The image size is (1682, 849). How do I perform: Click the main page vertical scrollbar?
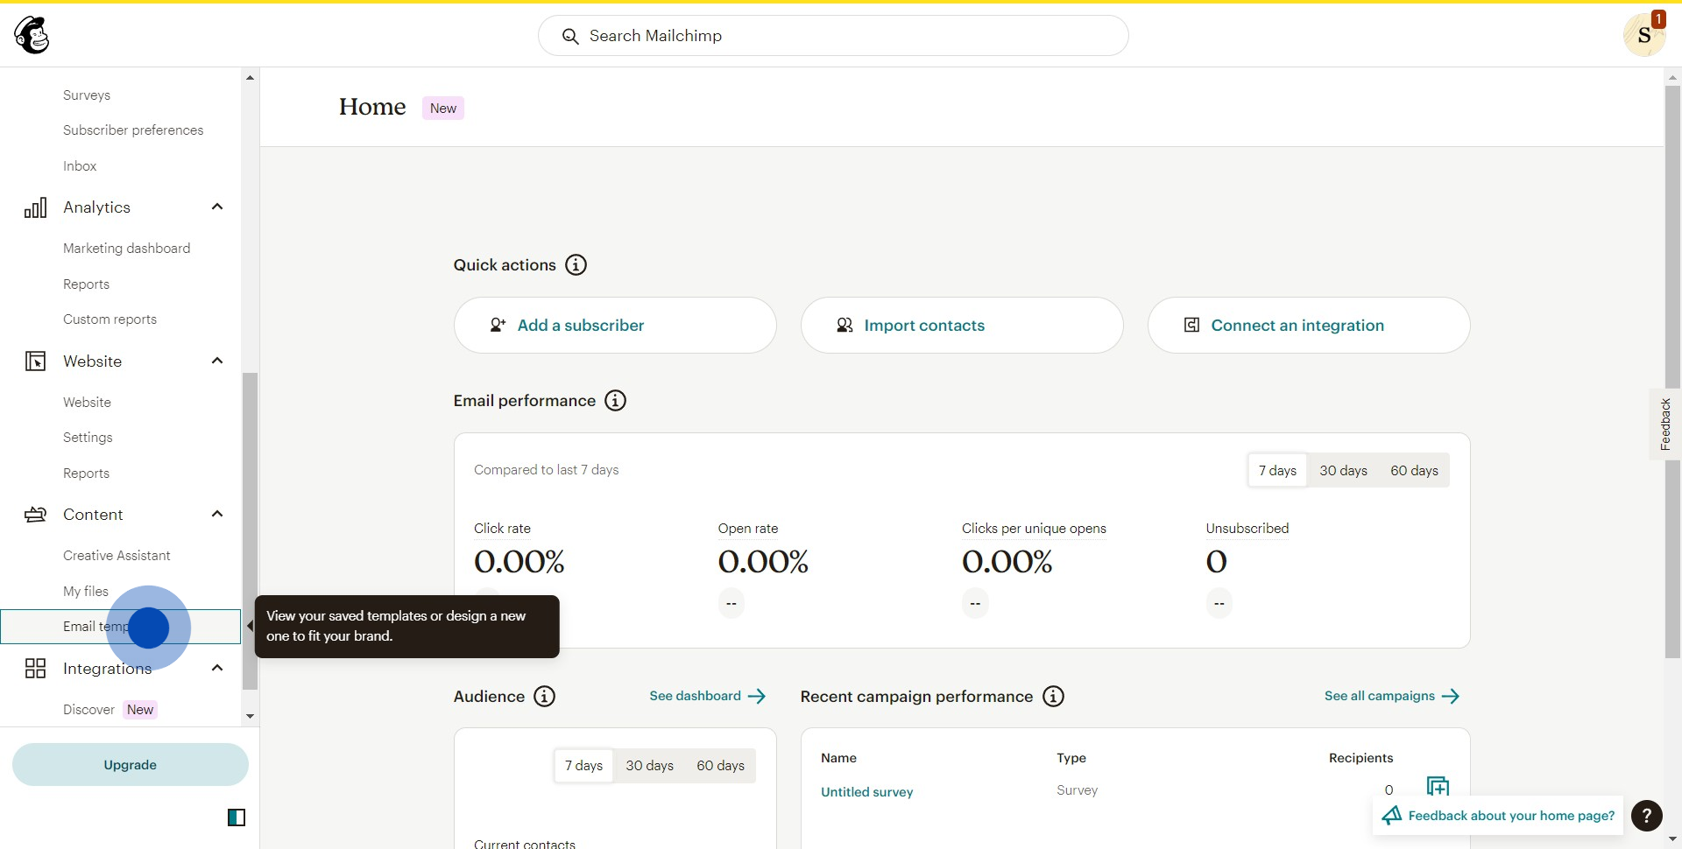coord(1672,368)
